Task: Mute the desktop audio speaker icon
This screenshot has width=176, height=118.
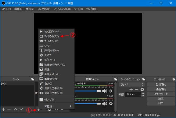Action: (105, 91)
